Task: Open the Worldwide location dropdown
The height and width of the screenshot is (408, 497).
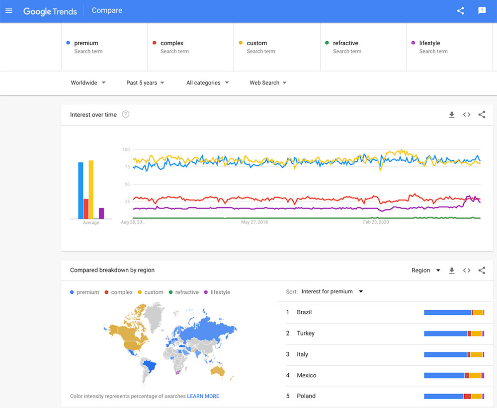Action: (x=88, y=83)
